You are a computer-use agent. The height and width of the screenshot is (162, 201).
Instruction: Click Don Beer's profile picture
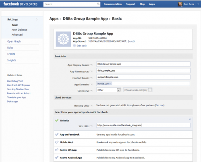180,4
